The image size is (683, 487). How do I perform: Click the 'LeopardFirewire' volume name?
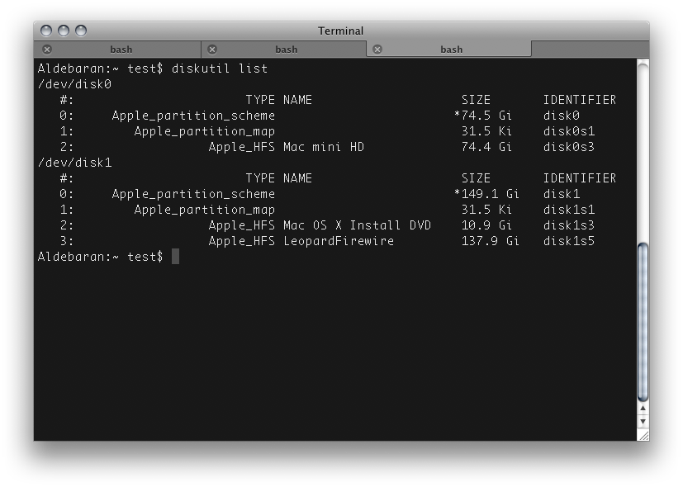pos(339,241)
